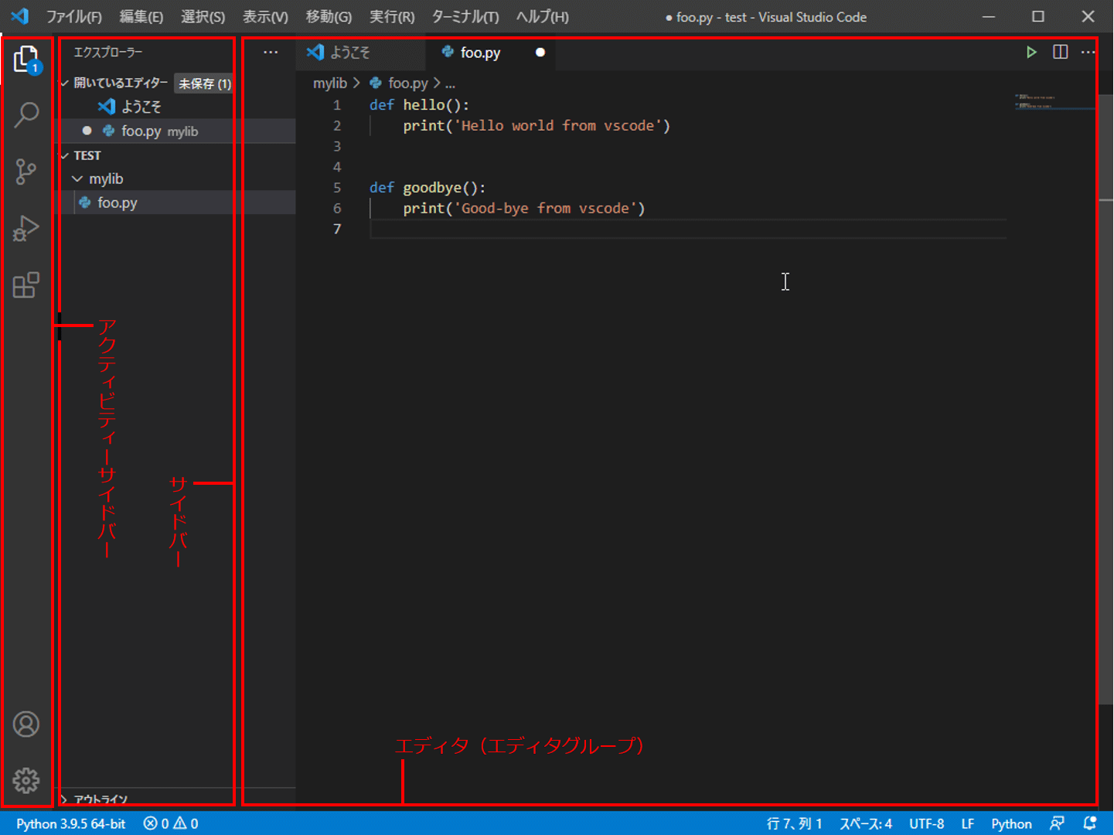Viewport: 1114px width, 835px height.
Task: Click the unsaved dot on foo.py tab
Action: tap(540, 53)
